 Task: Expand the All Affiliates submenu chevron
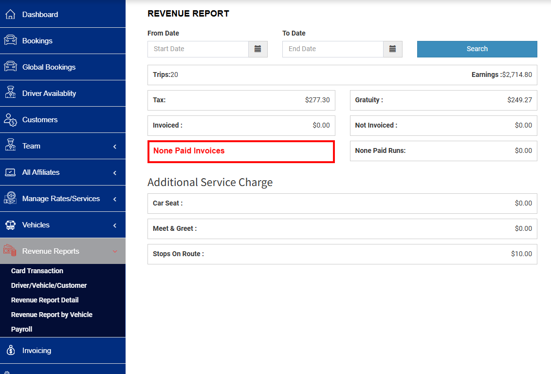[x=114, y=173]
